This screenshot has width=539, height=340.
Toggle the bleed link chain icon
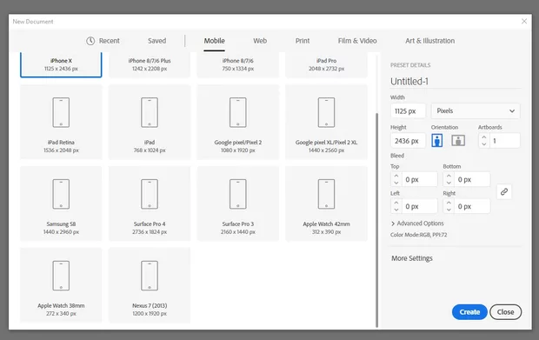point(504,192)
